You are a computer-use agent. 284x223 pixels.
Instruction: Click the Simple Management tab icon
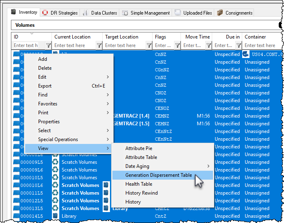pos(125,13)
